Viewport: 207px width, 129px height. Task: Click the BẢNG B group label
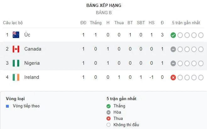pos(104,13)
